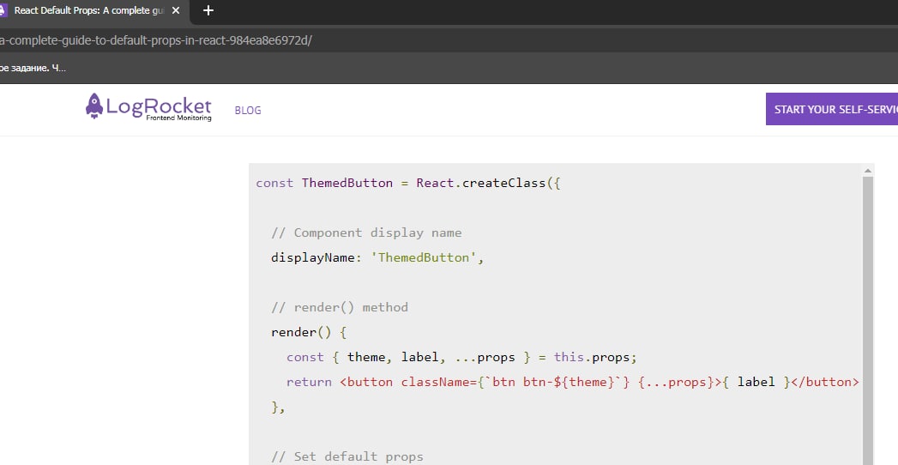
Task: Open the BLOG navigation link
Action: (x=248, y=111)
